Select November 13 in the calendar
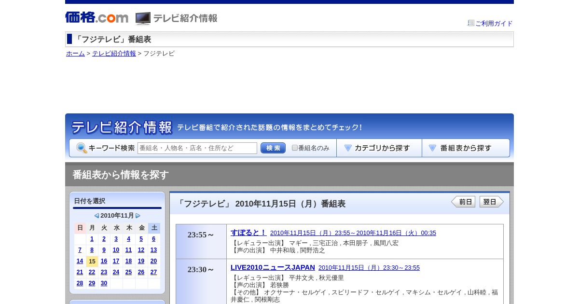Image resolution: width=579 pixels, height=304 pixels. 153,250
